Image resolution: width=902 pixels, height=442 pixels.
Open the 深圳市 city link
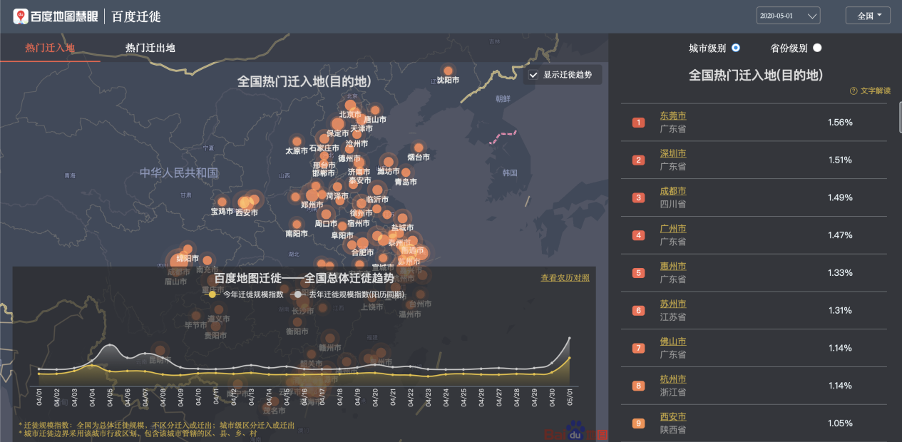click(x=673, y=153)
